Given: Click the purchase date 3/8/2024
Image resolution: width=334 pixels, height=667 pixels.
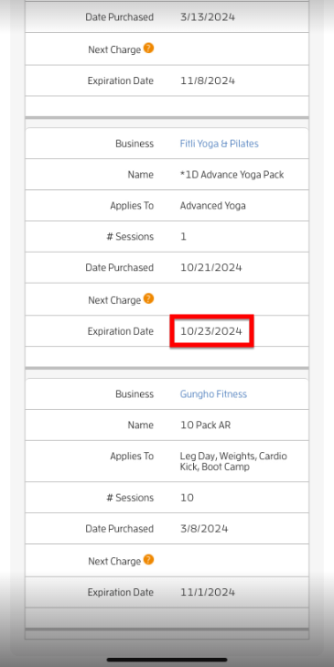Looking at the screenshot, I should point(204,529).
